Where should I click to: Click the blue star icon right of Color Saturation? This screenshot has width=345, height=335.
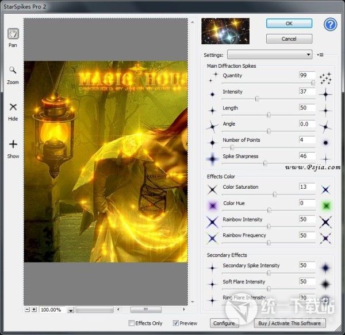click(x=325, y=189)
